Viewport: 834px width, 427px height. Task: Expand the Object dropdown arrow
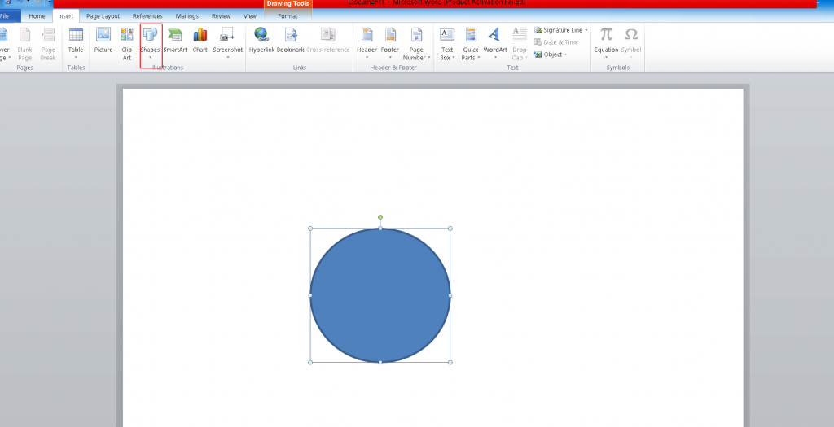point(565,54)
